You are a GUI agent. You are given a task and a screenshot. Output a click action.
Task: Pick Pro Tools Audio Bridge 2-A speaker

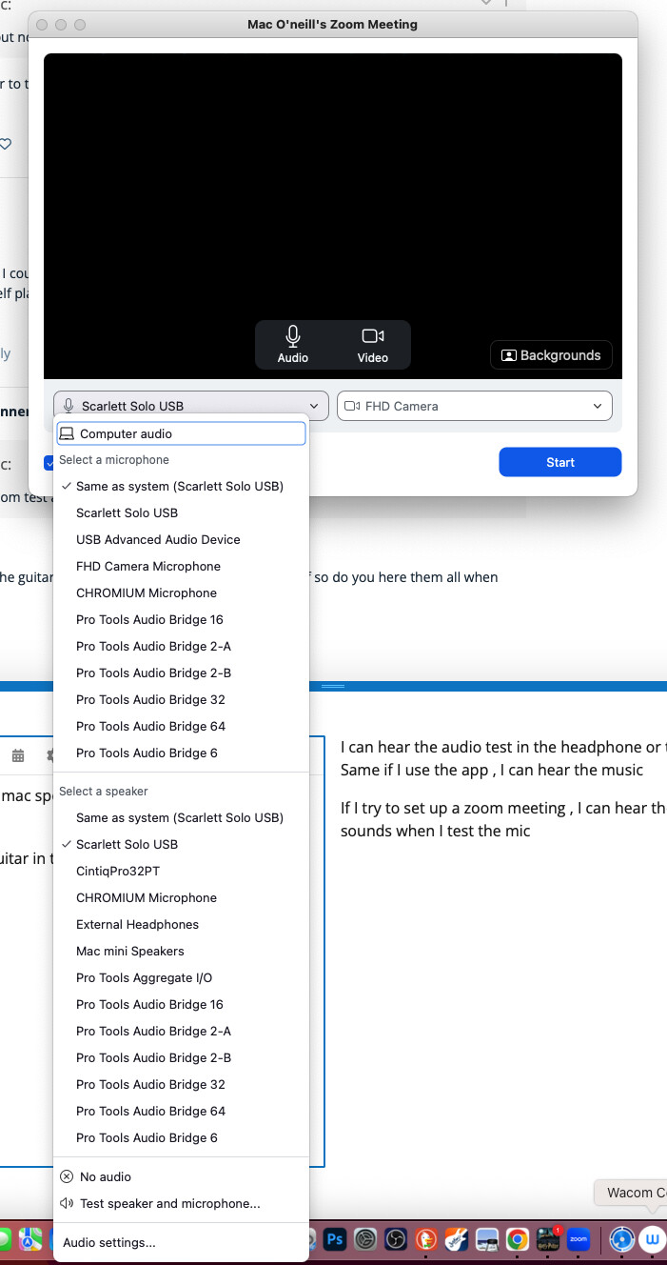point(181,1031)
